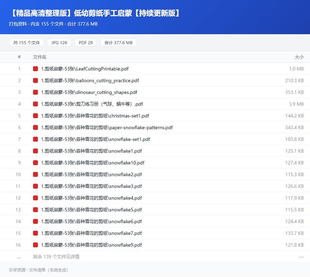Select the JPG 126 filter chip

click(x=59, y=43)
